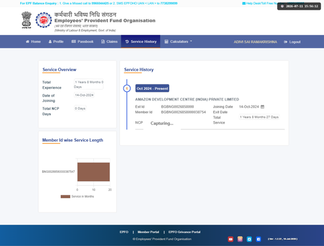Go to the Passbook page
324x246 pixels.
(82, 41)
